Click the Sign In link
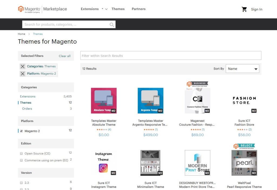 point(256,9)
